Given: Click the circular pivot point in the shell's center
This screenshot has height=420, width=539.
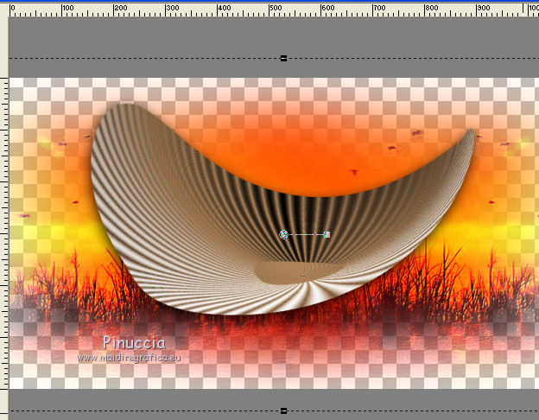Looking at the screenshot, I should pos(283,234).
